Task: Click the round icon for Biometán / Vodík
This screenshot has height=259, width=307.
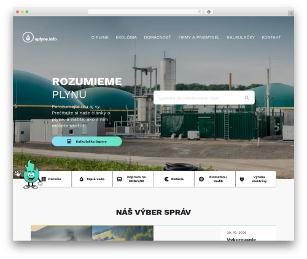Action: point(201,179)
